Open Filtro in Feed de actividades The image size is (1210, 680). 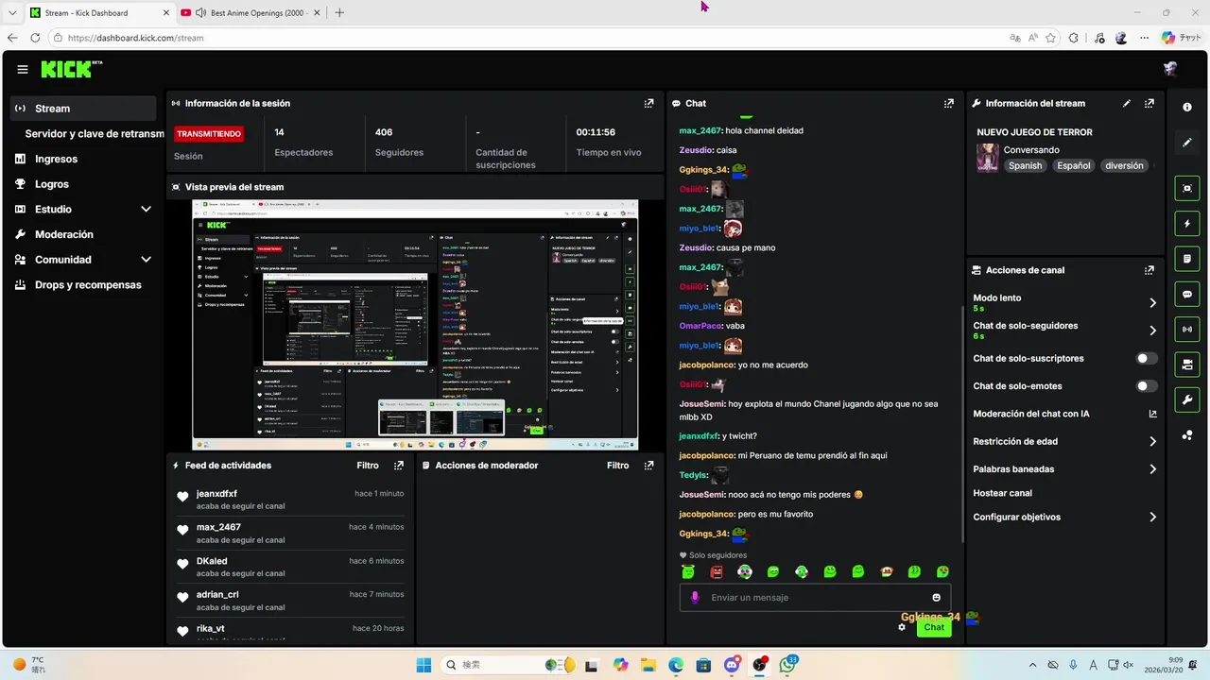tap(368, 466)
